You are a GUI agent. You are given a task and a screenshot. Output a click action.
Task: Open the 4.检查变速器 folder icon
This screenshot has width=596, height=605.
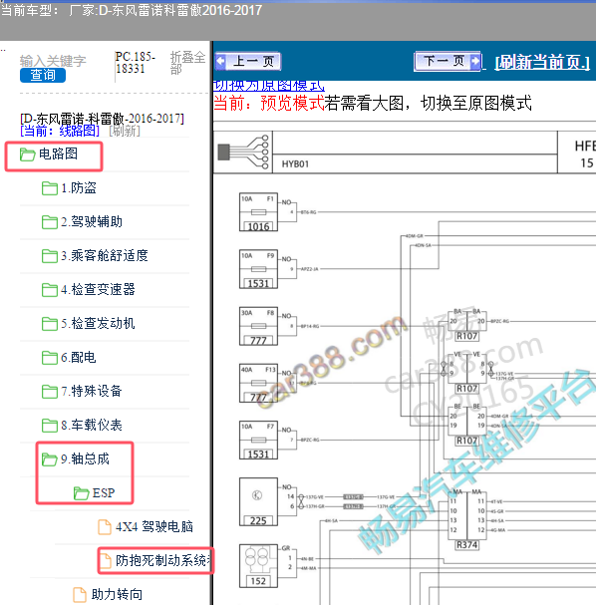tap(50, 290)
